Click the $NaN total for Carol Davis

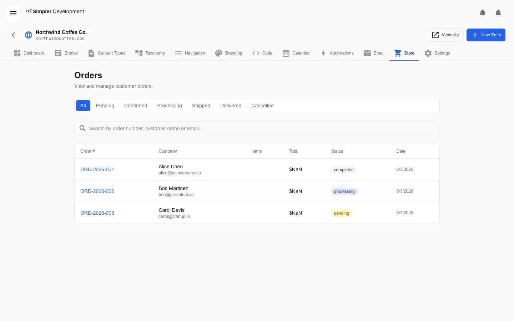tap(296, 213)
